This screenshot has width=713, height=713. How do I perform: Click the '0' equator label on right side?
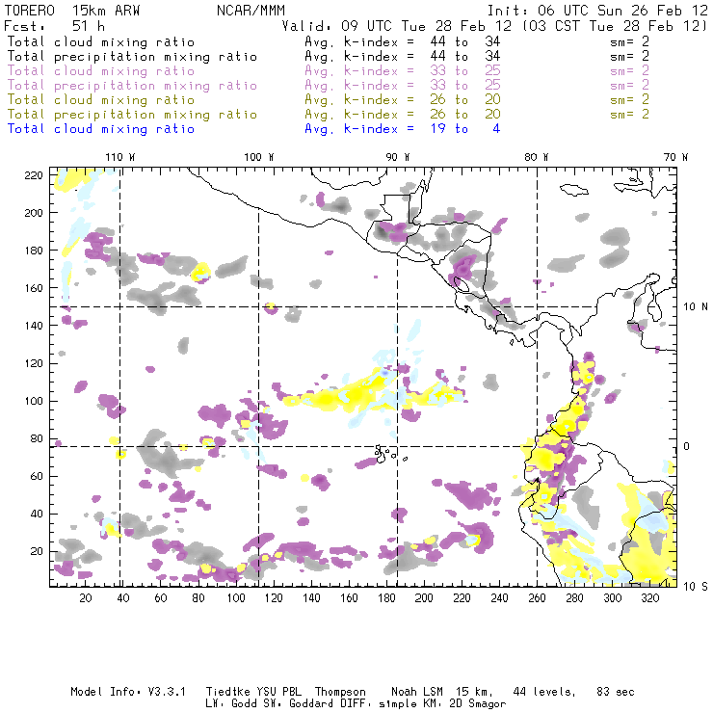pyautogui.click(x=687, y=446)
